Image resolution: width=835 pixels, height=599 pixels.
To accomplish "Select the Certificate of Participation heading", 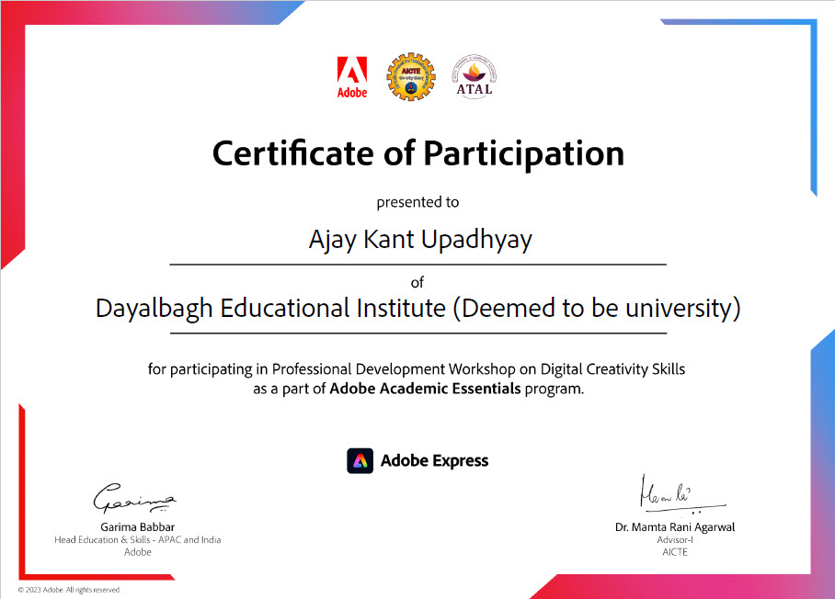I will tap(417, 153).
